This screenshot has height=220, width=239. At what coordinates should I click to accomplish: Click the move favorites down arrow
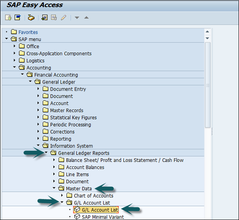pos(77,18)
